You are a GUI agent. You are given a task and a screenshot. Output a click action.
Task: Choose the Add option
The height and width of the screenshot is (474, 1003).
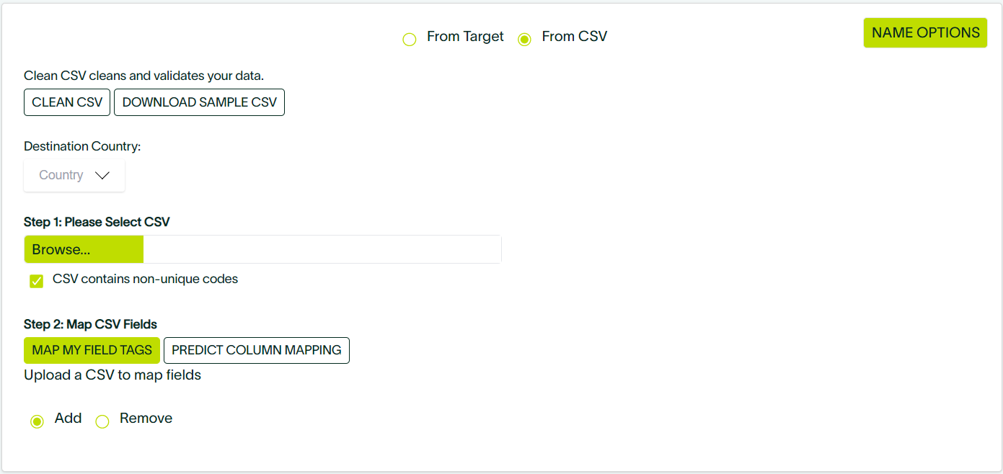point(37,421)
